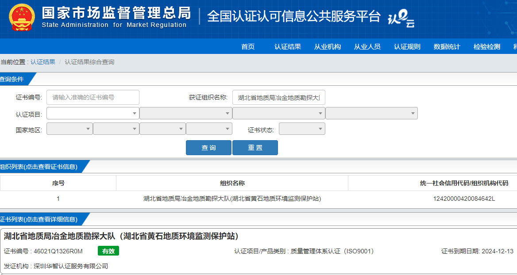Image resolution: width=517 pixels, height=275 pixels.
Task: Click credit code 12420000420084642L
Action: [464, 199]
